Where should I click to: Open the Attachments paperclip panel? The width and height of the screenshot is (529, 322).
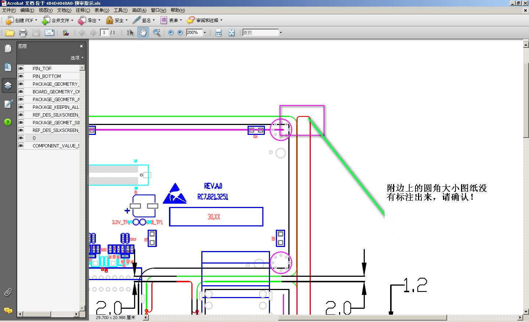pyautogui.click(x=8, y=293)
